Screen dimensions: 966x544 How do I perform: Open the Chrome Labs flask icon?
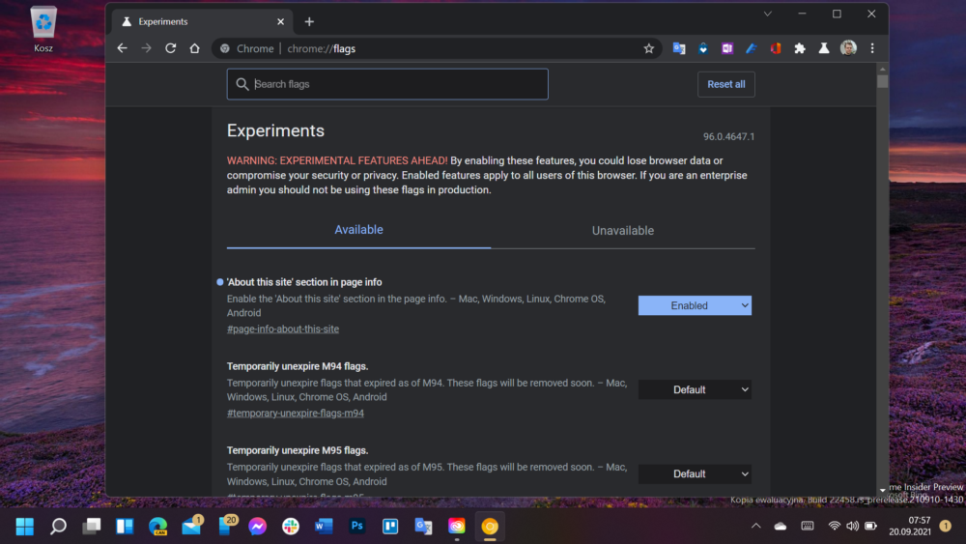click(x=824, y=48)
